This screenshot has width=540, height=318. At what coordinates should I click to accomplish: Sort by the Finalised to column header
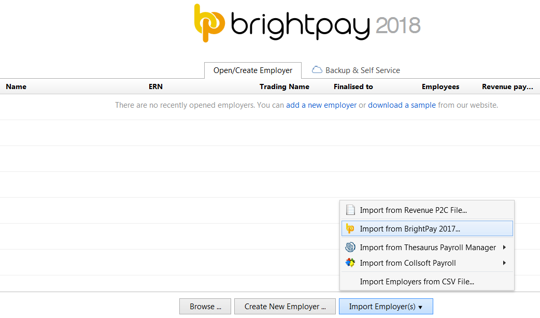[x=353, y=86]
